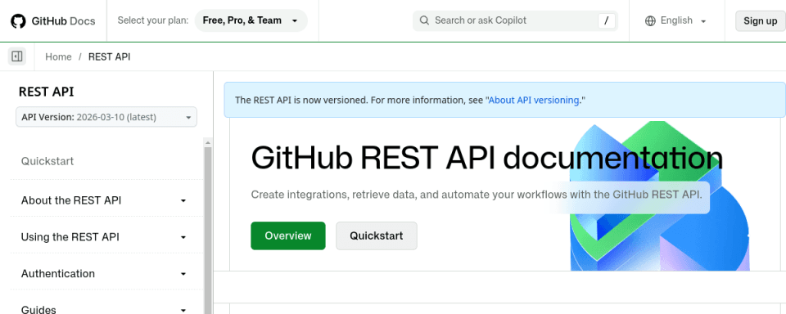The image size is (786, 314).
Task: Click the GitHub REST API documentation heading
Action: pos(486,157)
